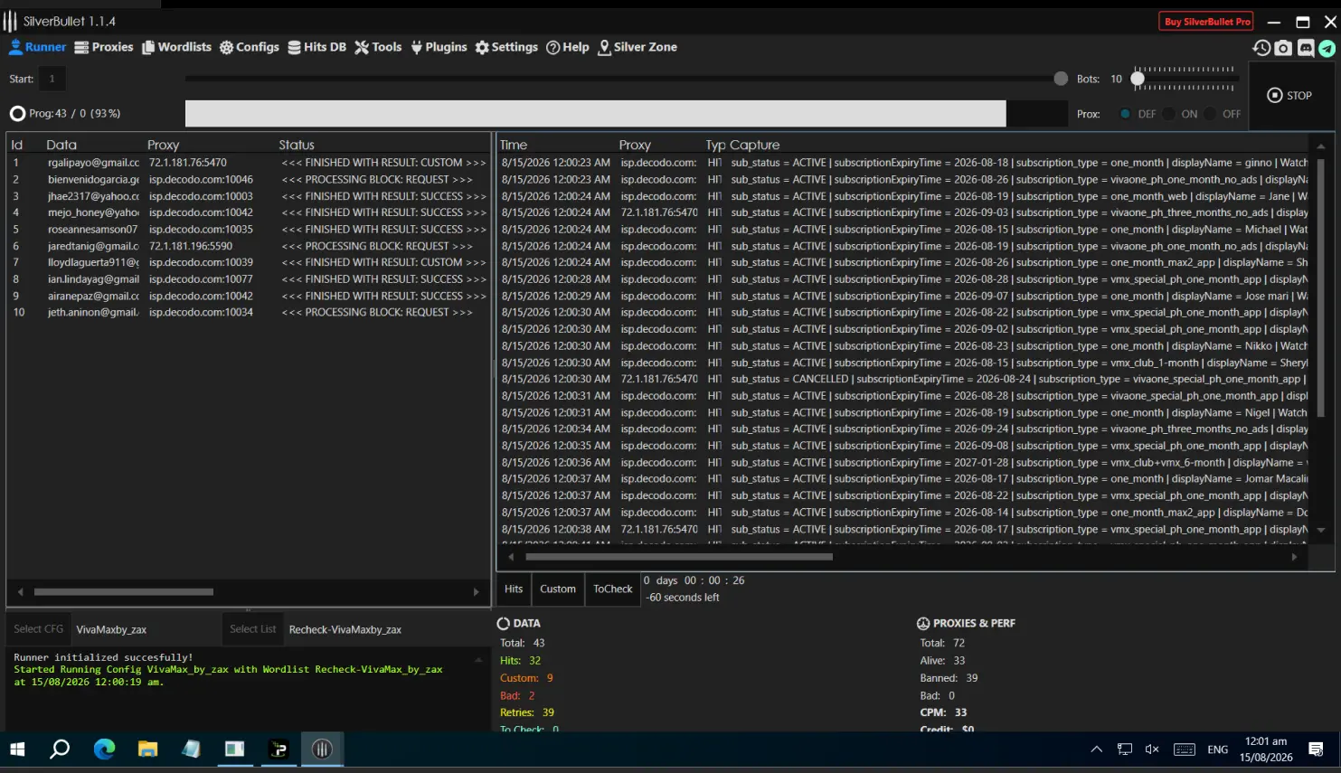Click the Bots count slider handle

click(1138, 79)
